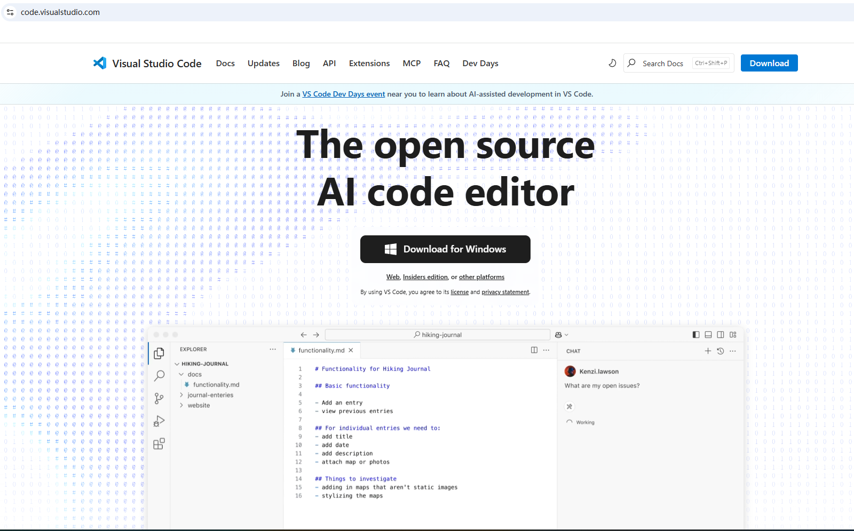Toggle primary sidebar layout icon
854x531 pixels.
click(x=696, y=335)
